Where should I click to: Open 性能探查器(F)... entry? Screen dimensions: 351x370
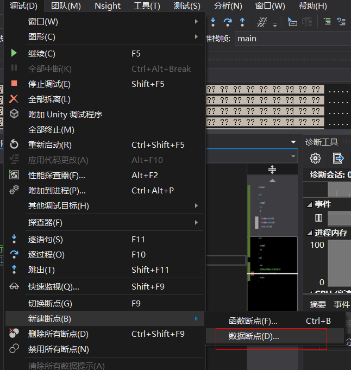coord(104,175)
